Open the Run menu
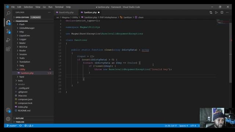Viewport: 235px width, 132px height. click(50, 7)
